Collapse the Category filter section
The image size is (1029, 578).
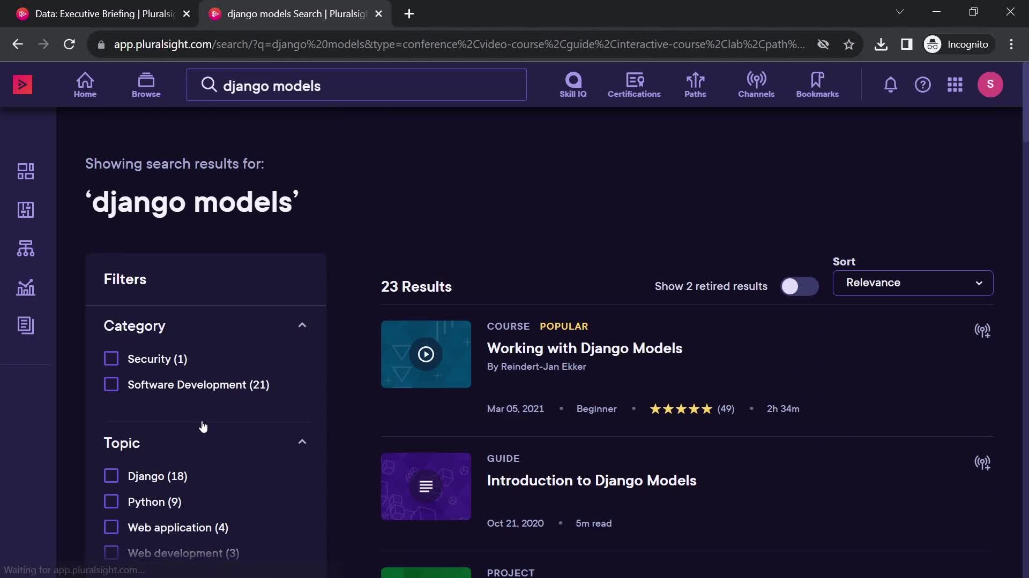pyautogui.click(x=302, y=325)
